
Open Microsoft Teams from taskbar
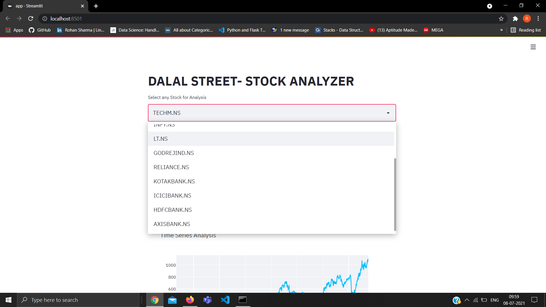(x=208, y=300)
